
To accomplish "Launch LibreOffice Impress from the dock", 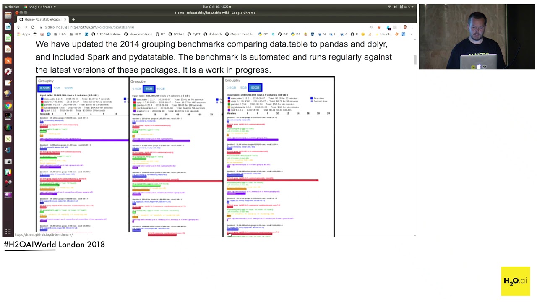I will (8, 49).
